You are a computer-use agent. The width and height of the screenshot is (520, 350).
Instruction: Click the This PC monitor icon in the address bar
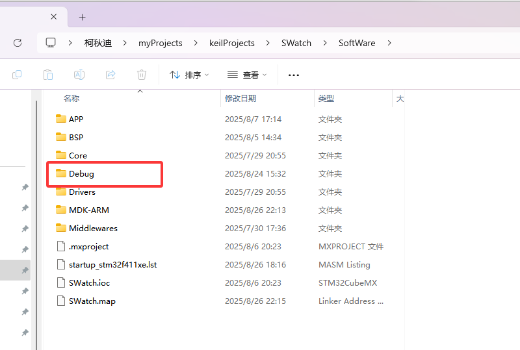[x=51, y=43]
